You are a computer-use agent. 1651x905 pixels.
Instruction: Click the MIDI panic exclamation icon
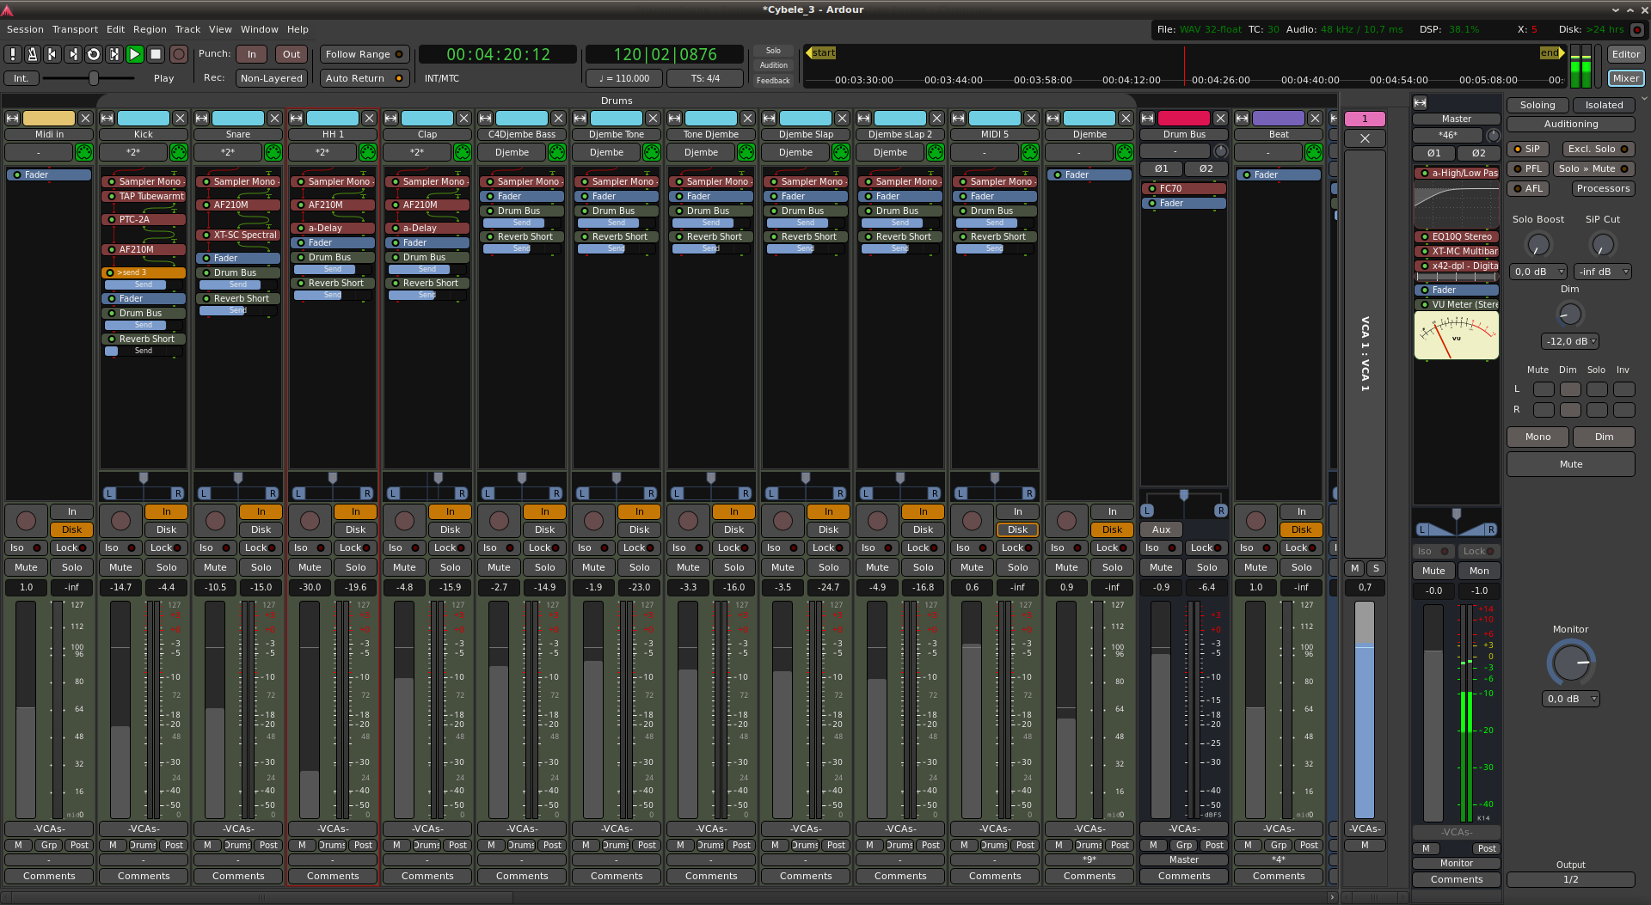(x=13, y=54)
